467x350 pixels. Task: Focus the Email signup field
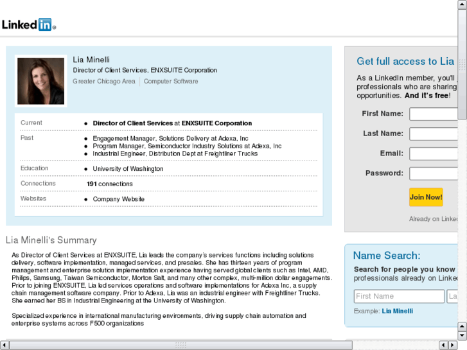click(434, 153)
